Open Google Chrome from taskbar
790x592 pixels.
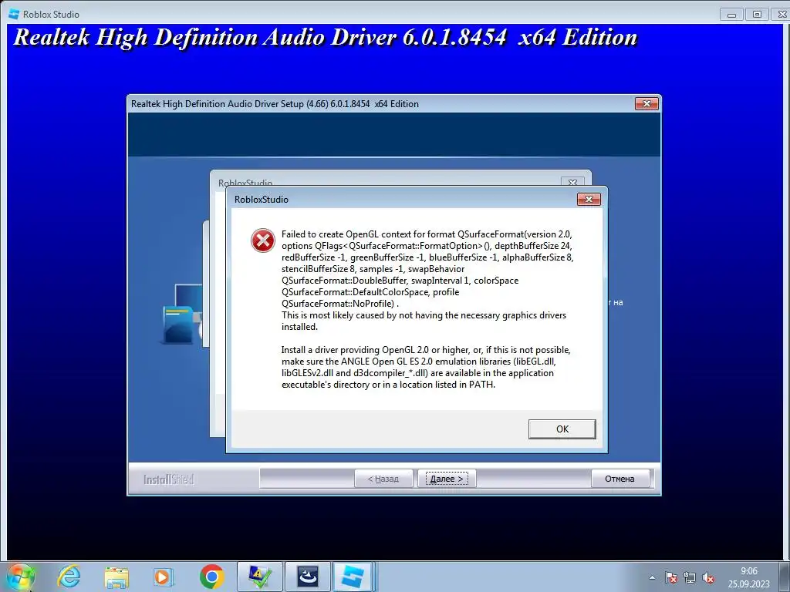pyautogui.click(x=211, y=577)
